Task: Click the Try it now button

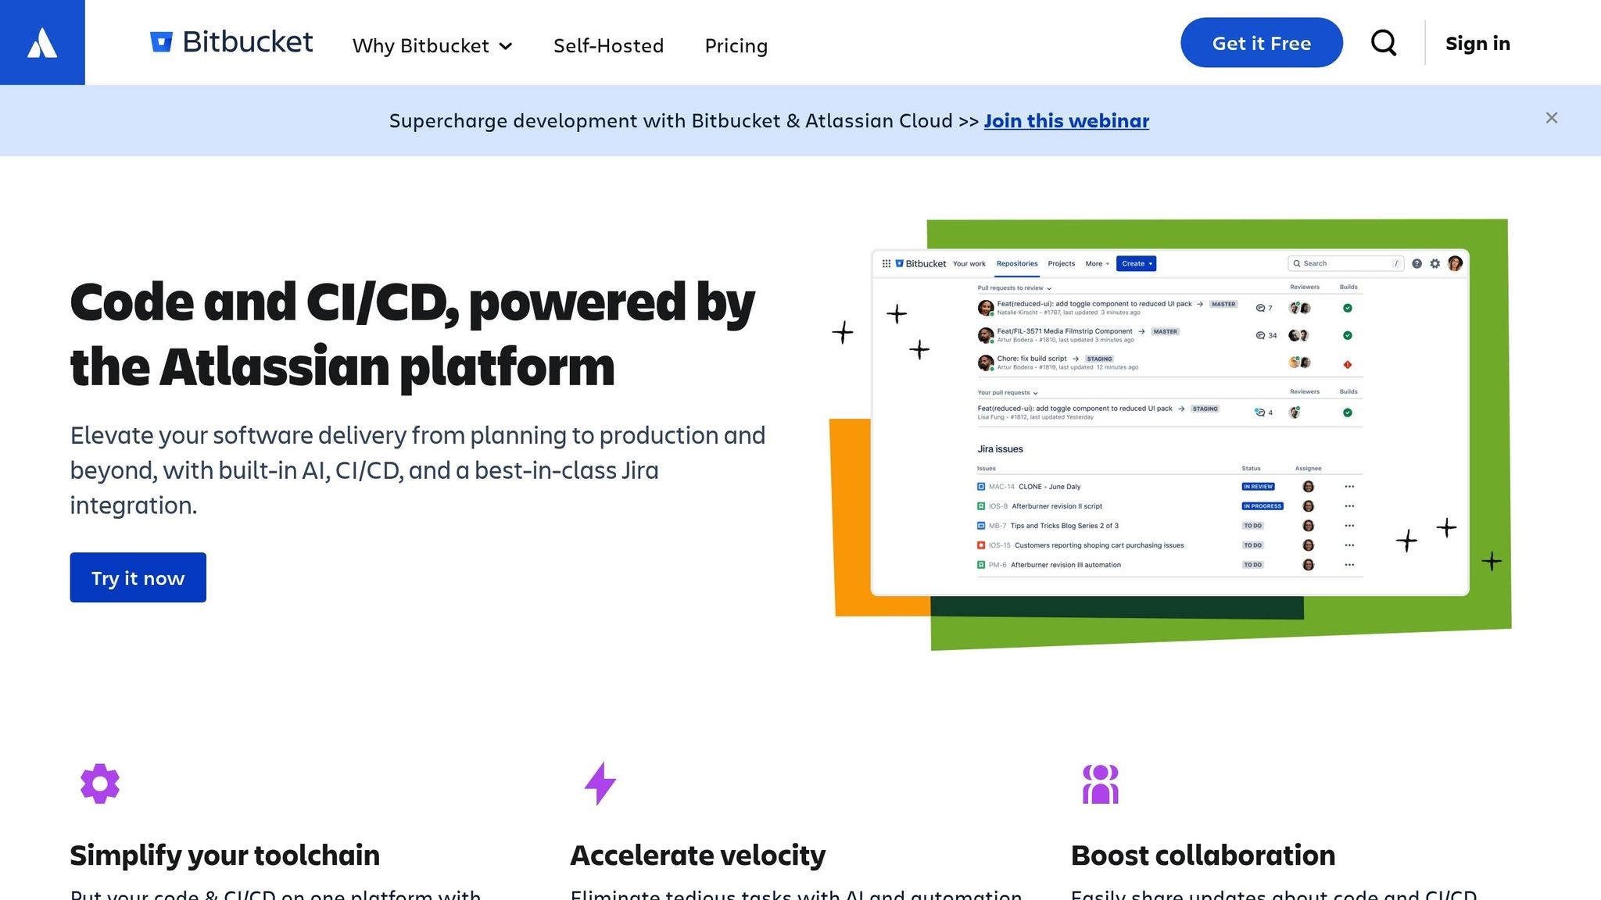Action: (138, 577)
